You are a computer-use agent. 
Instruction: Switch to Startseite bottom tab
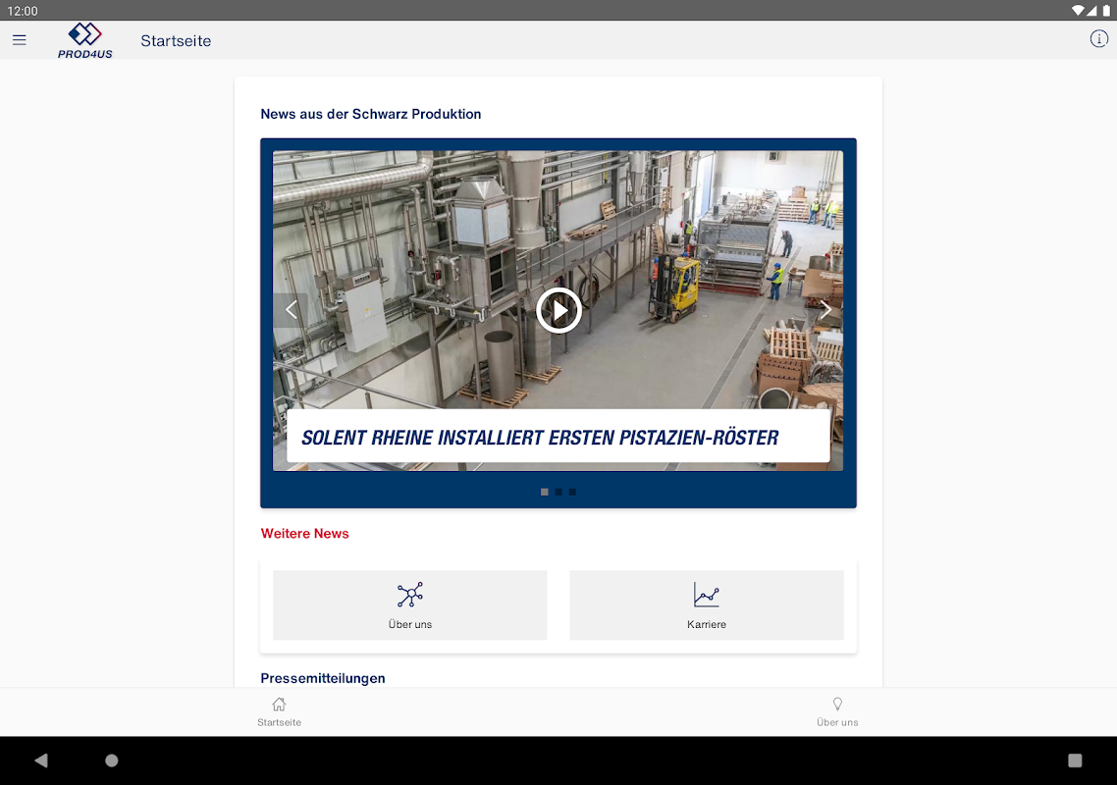279,712
